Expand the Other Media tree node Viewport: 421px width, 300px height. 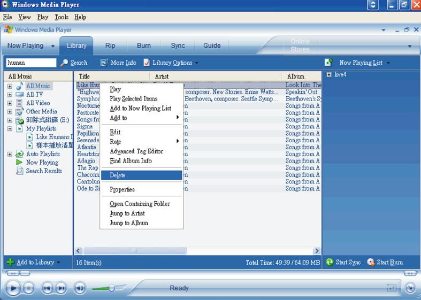(x=10, y=112)
